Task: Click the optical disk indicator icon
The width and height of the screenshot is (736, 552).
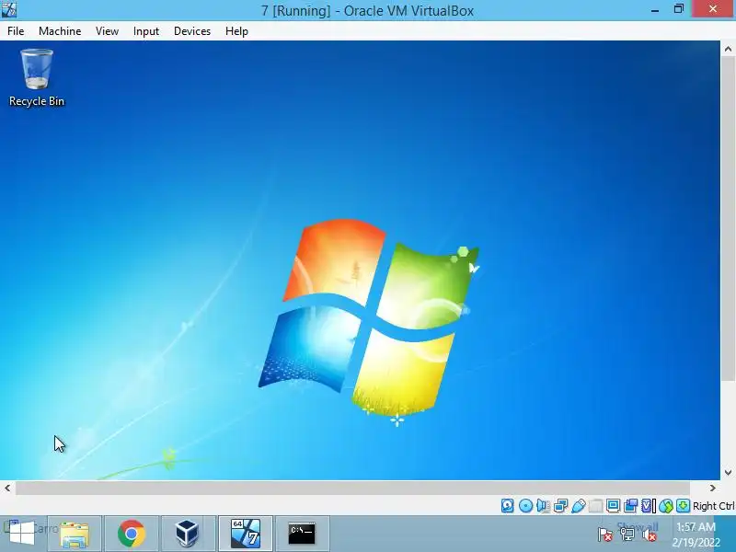Action: pos(525,505)
